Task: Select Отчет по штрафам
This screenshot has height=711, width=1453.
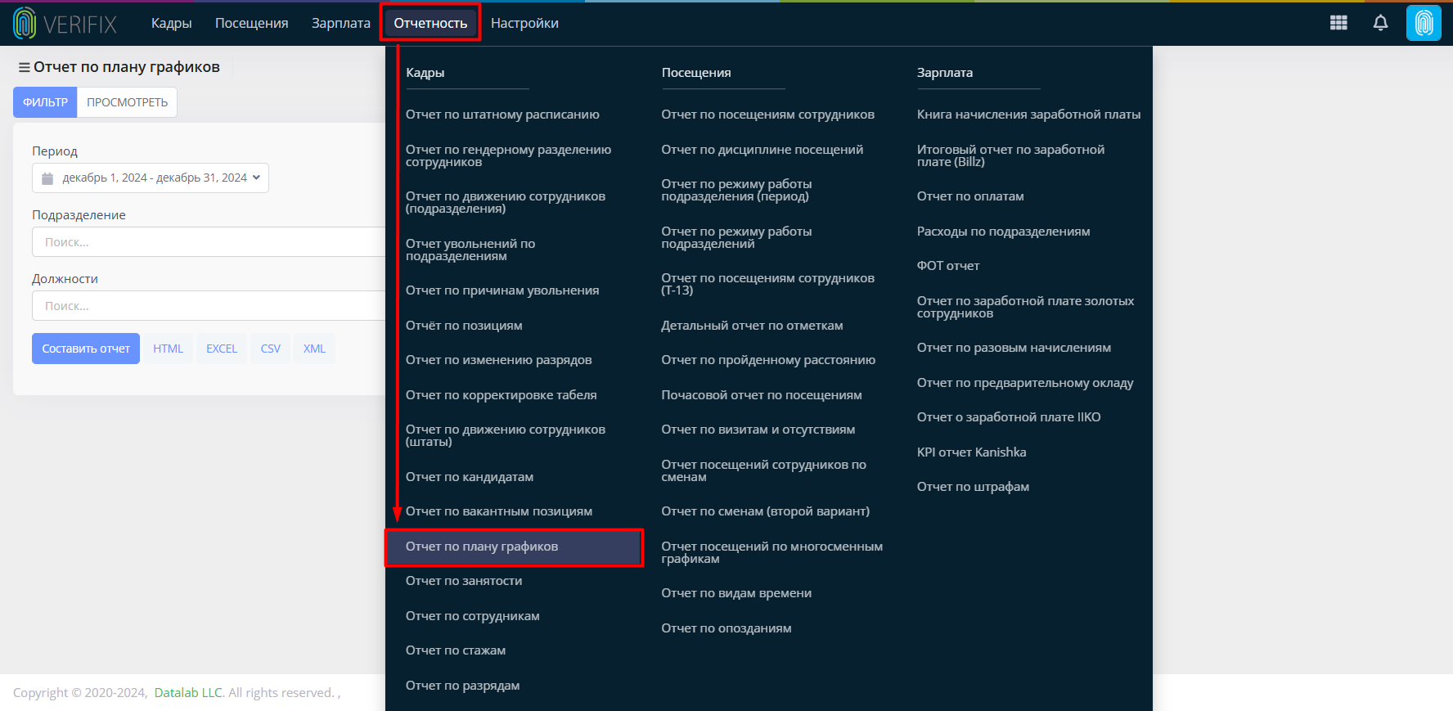Action: click(973, 487)
